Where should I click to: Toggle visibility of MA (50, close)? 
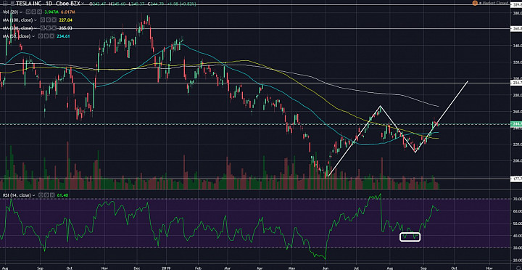41,36
